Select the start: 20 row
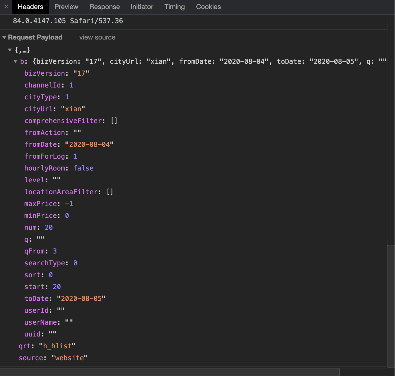Viewport: 395px width, 376px height. click(43, 287)
